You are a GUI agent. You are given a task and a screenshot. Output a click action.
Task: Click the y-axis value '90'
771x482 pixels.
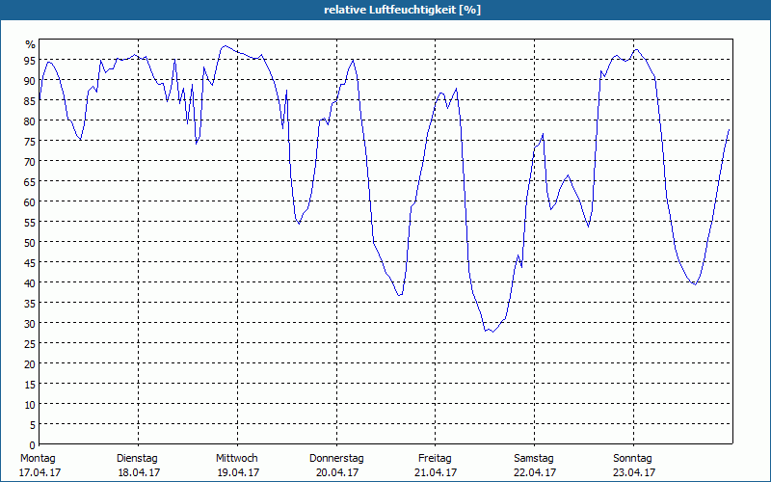tap(30, 81)
